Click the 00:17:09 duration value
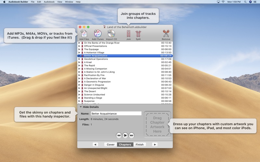 coord(166,59)
